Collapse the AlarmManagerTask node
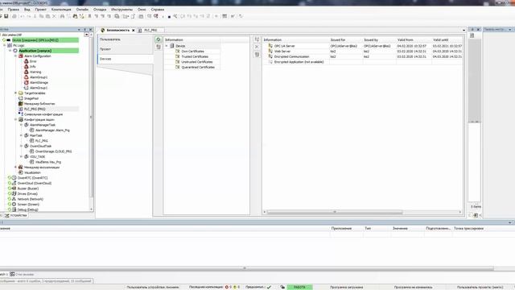Viewport: 515px width, 290px height. [22, 125]
